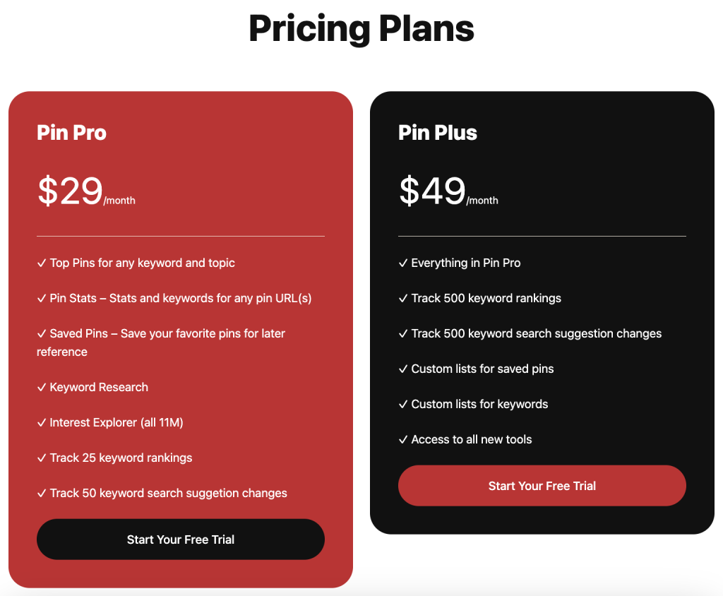The width and height of the screenshot is (723, 596).
Task: Click checkmark next to Track 500 keyword rankings
Action: [403, 299]
